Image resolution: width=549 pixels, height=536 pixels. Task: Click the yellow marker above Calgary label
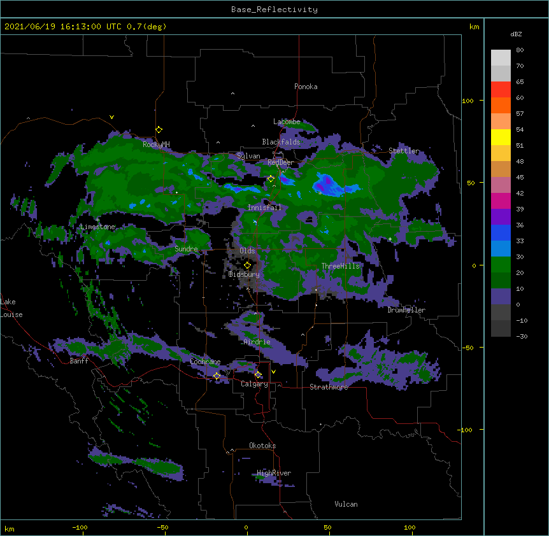[x=258, y=375]
